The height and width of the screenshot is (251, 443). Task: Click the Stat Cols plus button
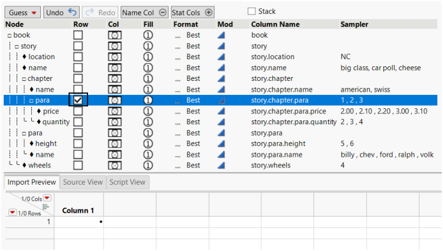click(x=209, y=12)
